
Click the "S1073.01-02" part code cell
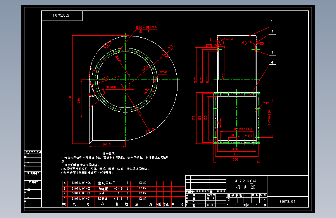pyautogui.click(x=81, y=193)
